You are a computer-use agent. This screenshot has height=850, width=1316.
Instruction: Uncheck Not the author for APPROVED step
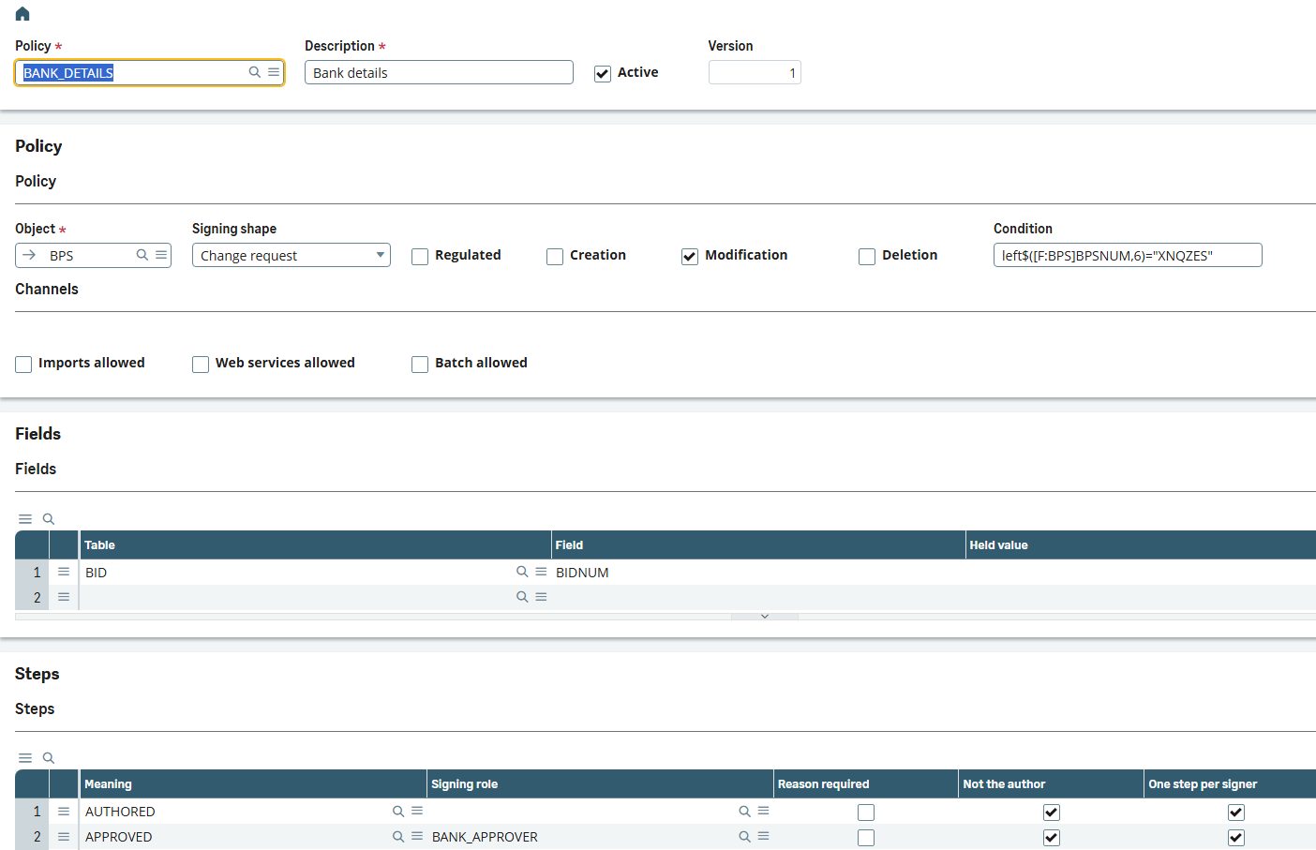pos(1052,838)
